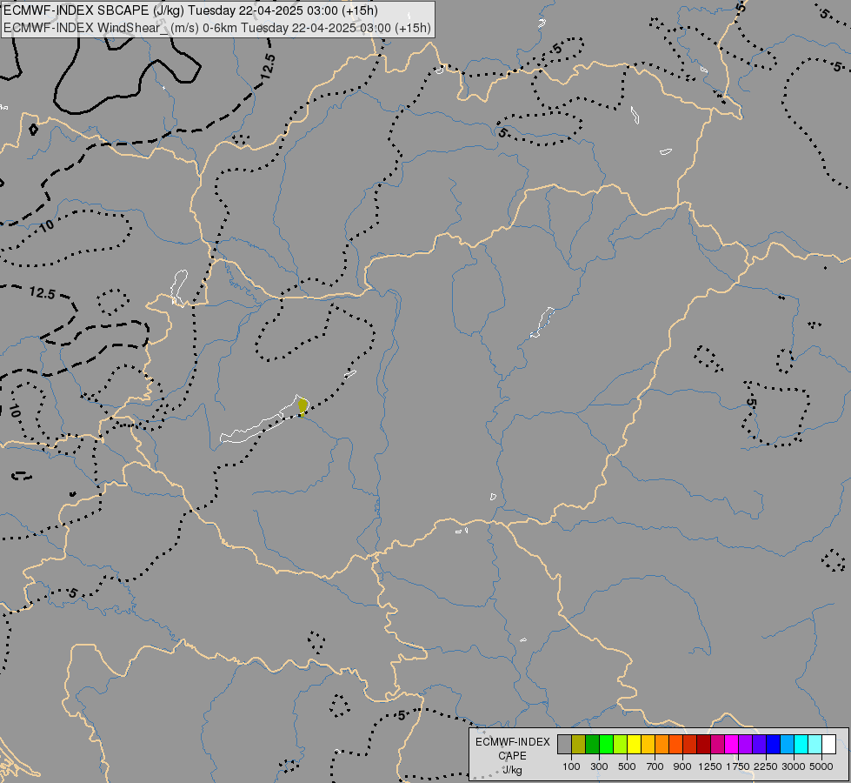This screenshot has height=783, width=851.
Task: Click the legend value '2250'
Action: 766,766
